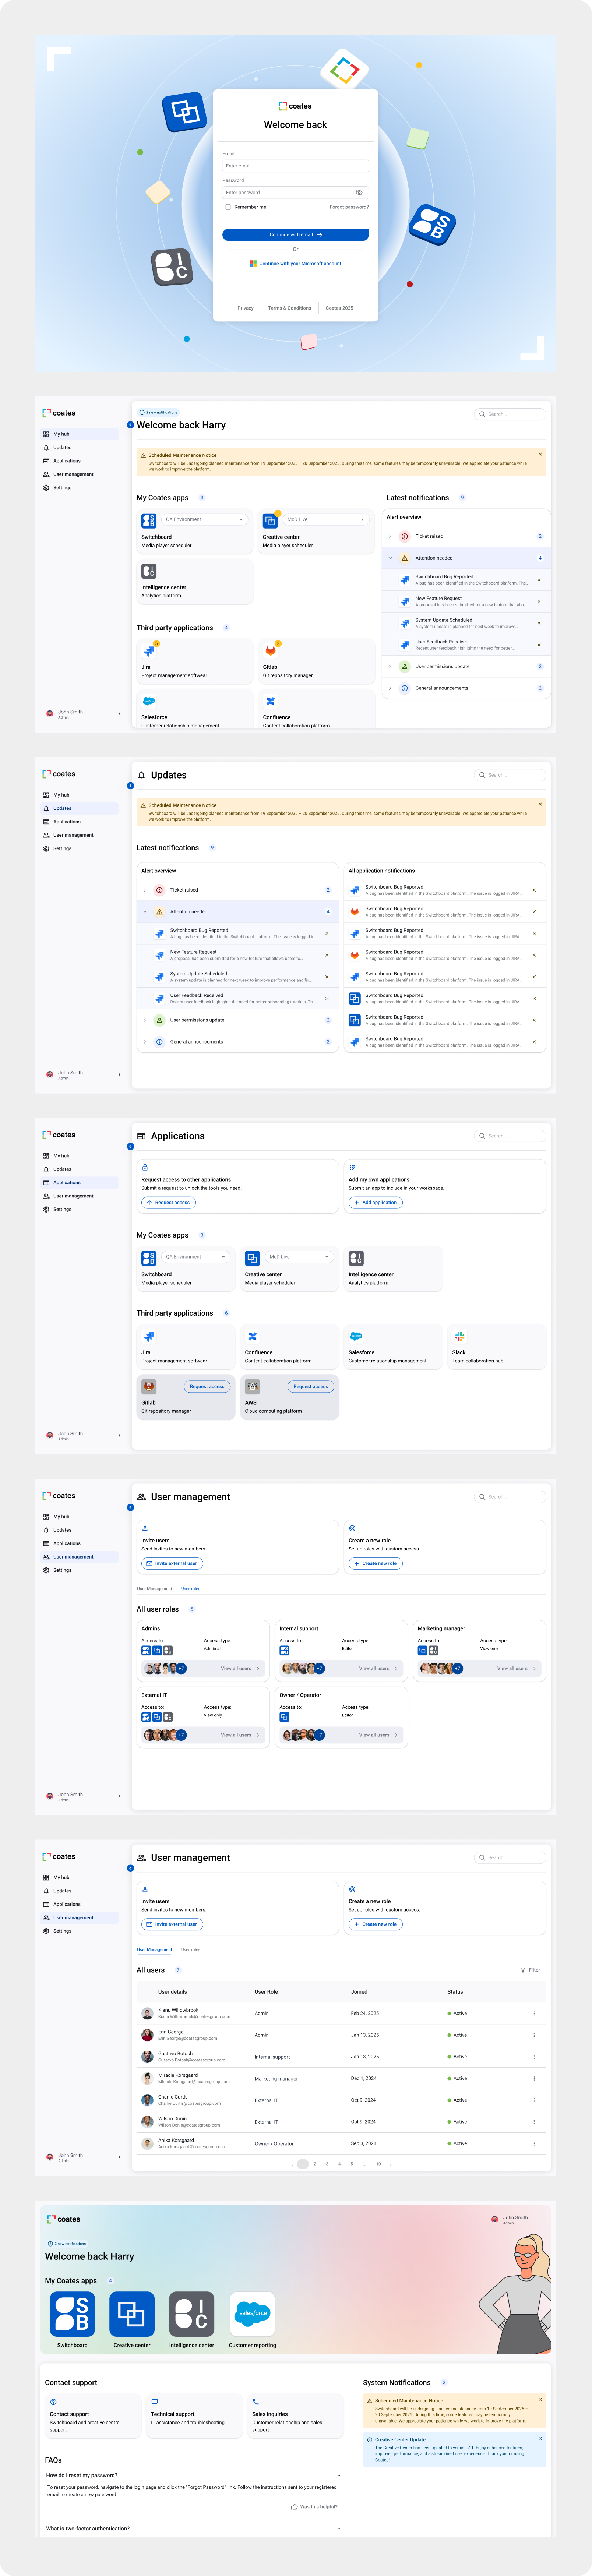
Task: Open MoD Live dropdown on My hub screen
Action: [326, 519]
